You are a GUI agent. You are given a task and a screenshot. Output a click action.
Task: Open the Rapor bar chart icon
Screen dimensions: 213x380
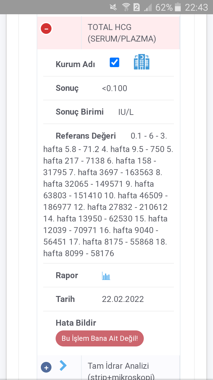[x=106, y=276]
